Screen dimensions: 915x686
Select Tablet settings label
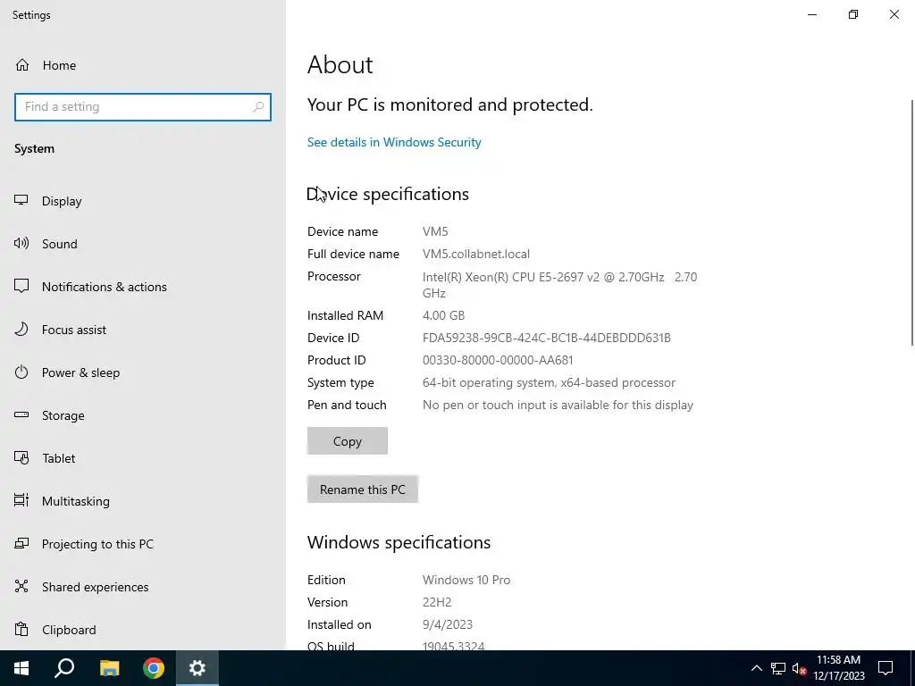click(x=59, y=458)
